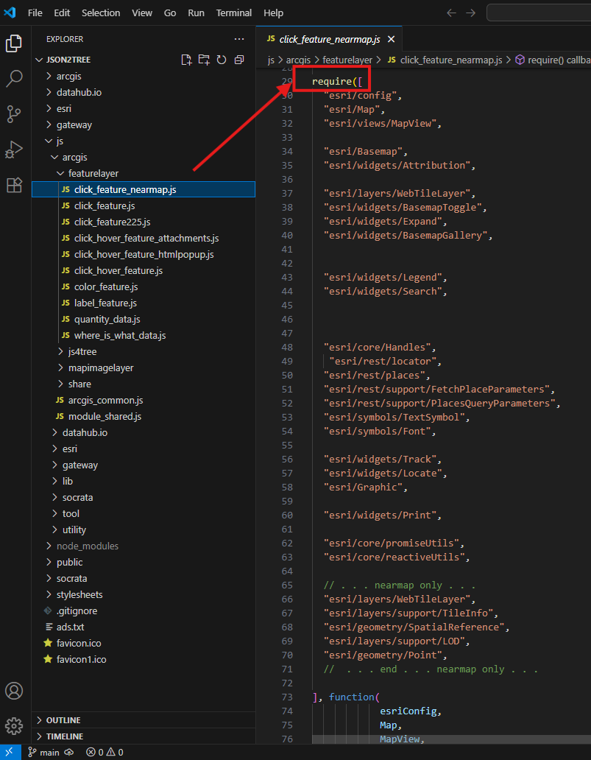The image size is (591, 760).
Task: Click the command center search box
Action: [x=539, y=13]
